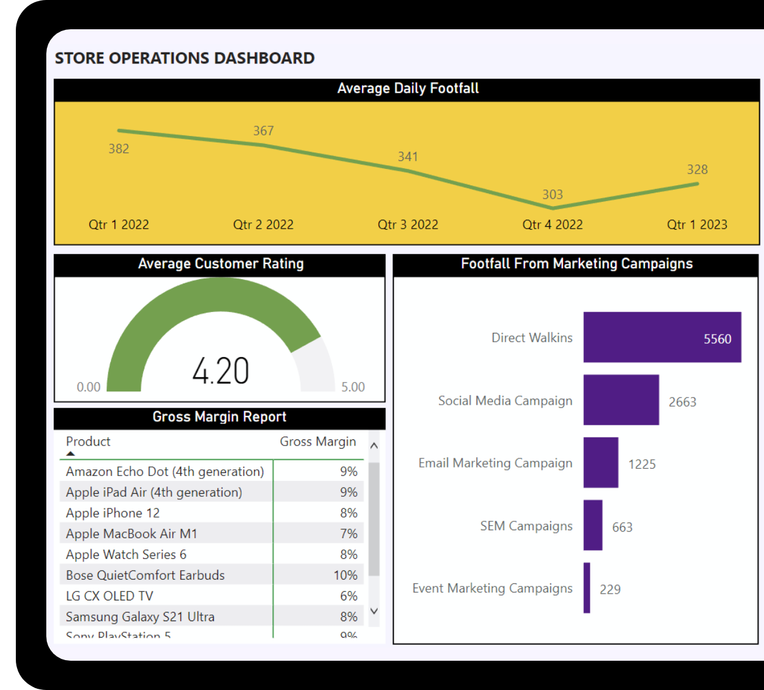Select the Bose QuietComfort Earbuds row
This screenshot has height=690, width=764.
pyautogui.click(x=212, y=575)
